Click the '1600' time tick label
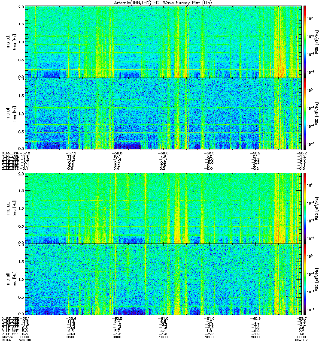This screenshot has width=322, height=343. [209, 337]
